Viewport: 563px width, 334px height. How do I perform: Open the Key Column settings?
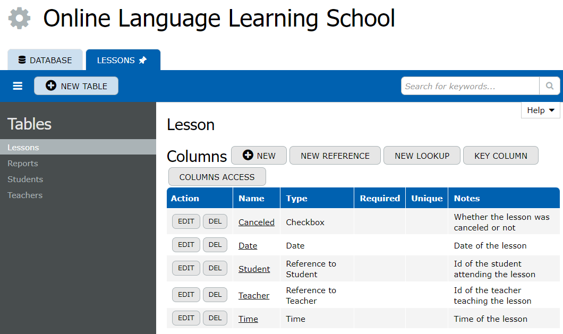pos(500,156)
